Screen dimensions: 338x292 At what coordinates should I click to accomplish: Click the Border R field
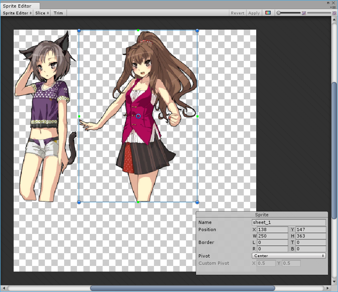tap(273, 249)
